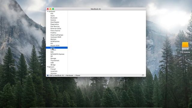The width and height of the screenshot is (192, 108).
Task: Open Printers in the sidebar
Action: pos(53,50)
